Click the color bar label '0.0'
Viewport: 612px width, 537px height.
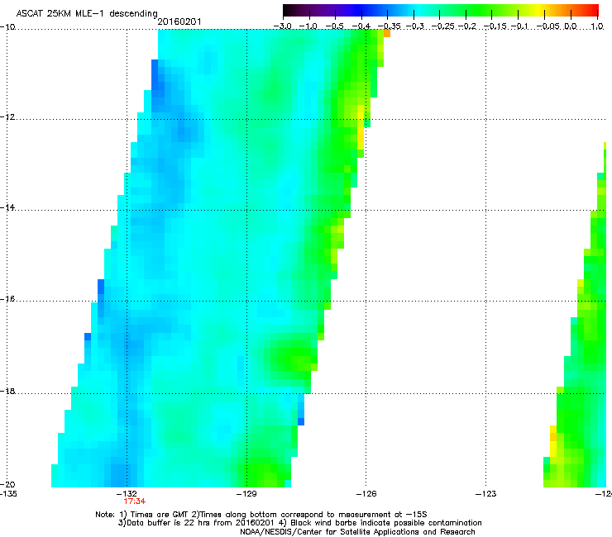click(571, 26)
